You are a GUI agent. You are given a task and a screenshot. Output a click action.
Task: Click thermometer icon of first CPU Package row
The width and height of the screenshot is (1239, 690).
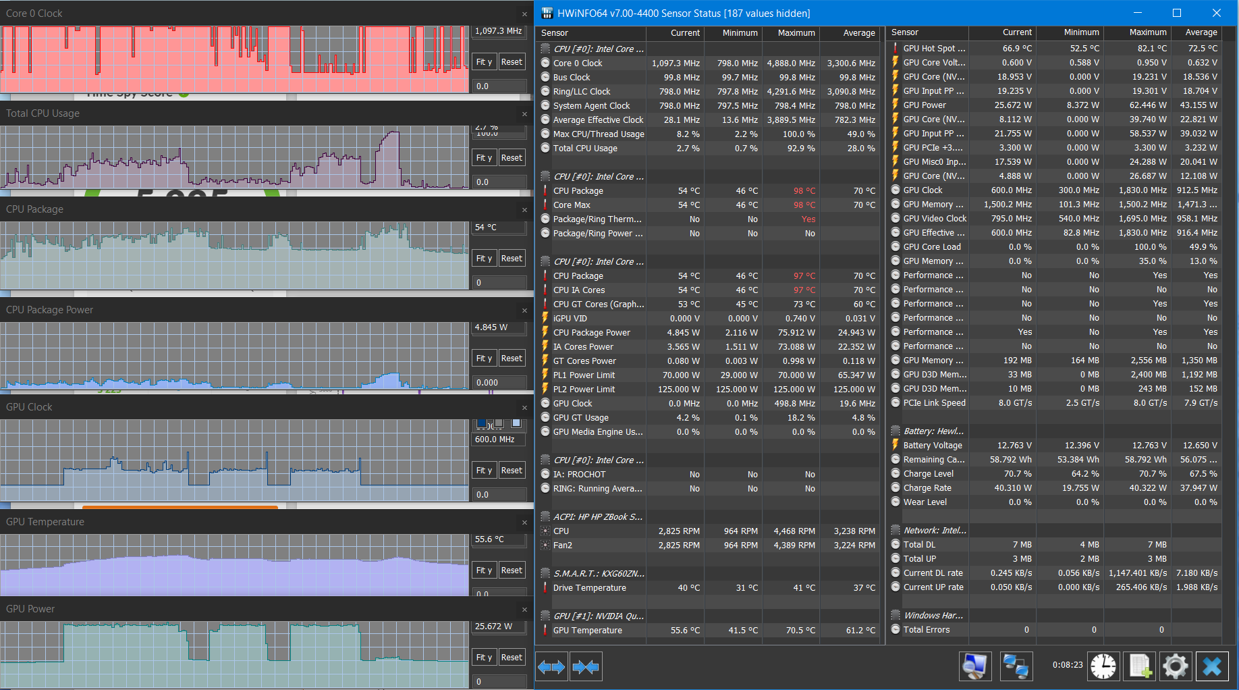(x=545, y=190)
